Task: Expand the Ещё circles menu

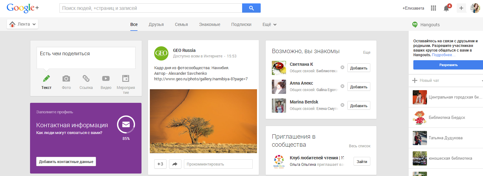Action: [x=269, y=24]
